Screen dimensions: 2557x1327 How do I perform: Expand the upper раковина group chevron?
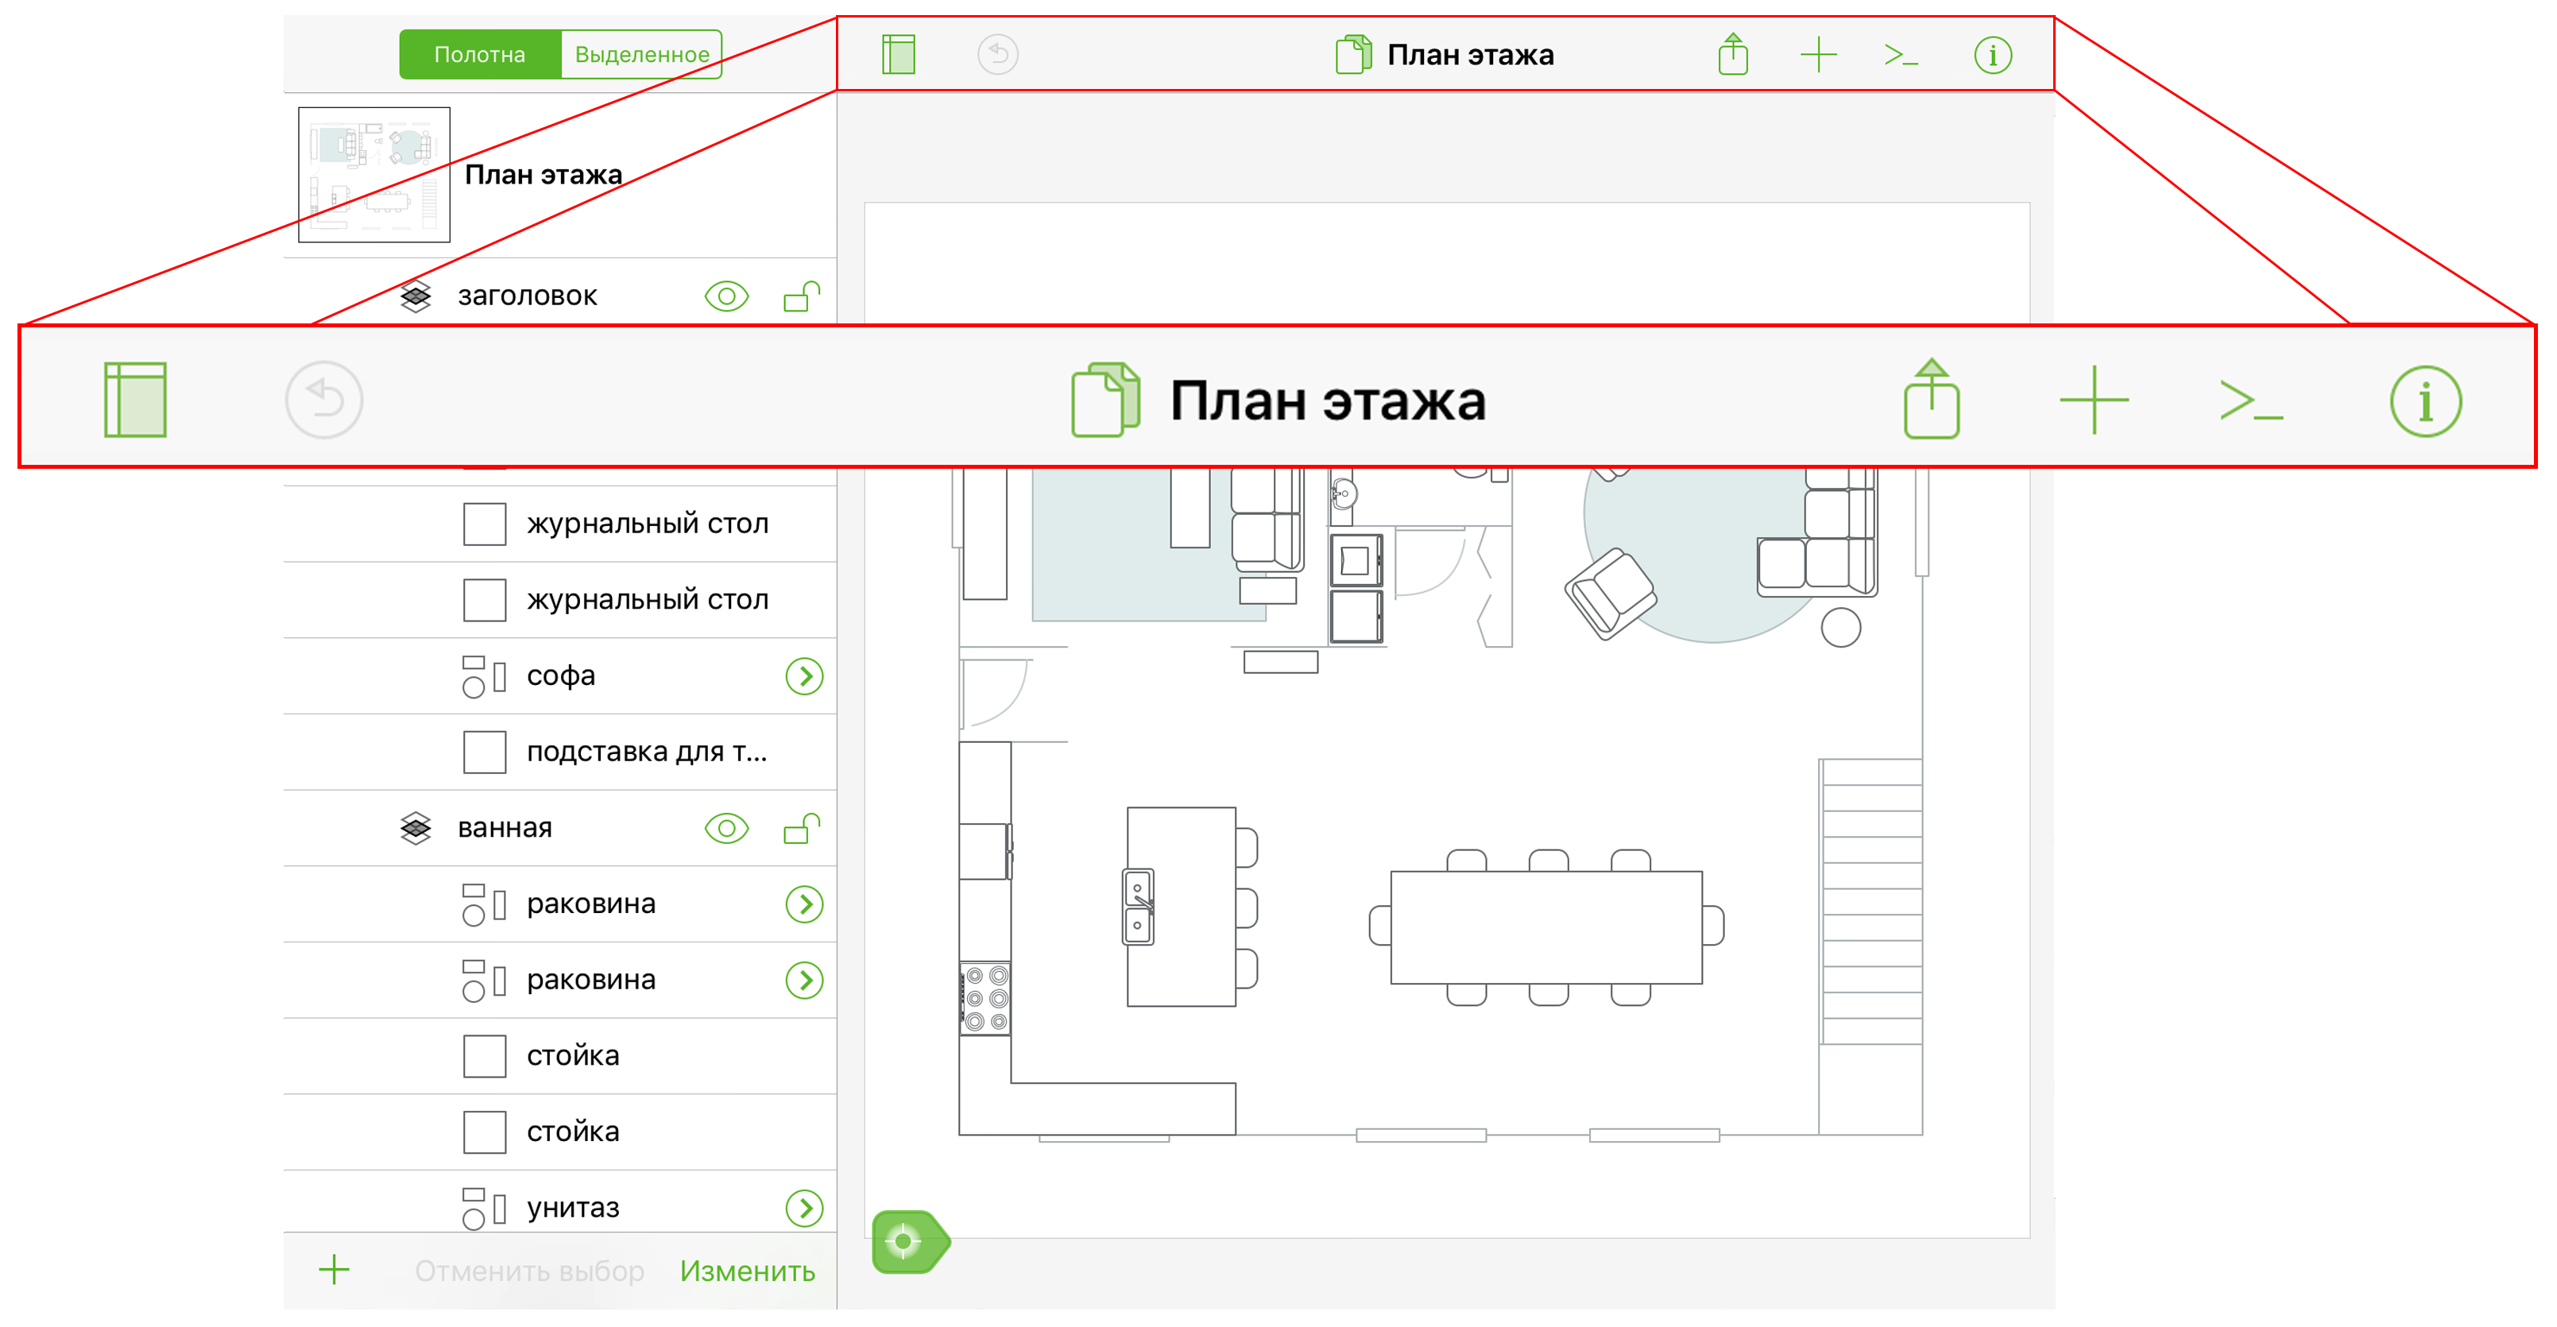pyautogui.click(x=804, y=904)
